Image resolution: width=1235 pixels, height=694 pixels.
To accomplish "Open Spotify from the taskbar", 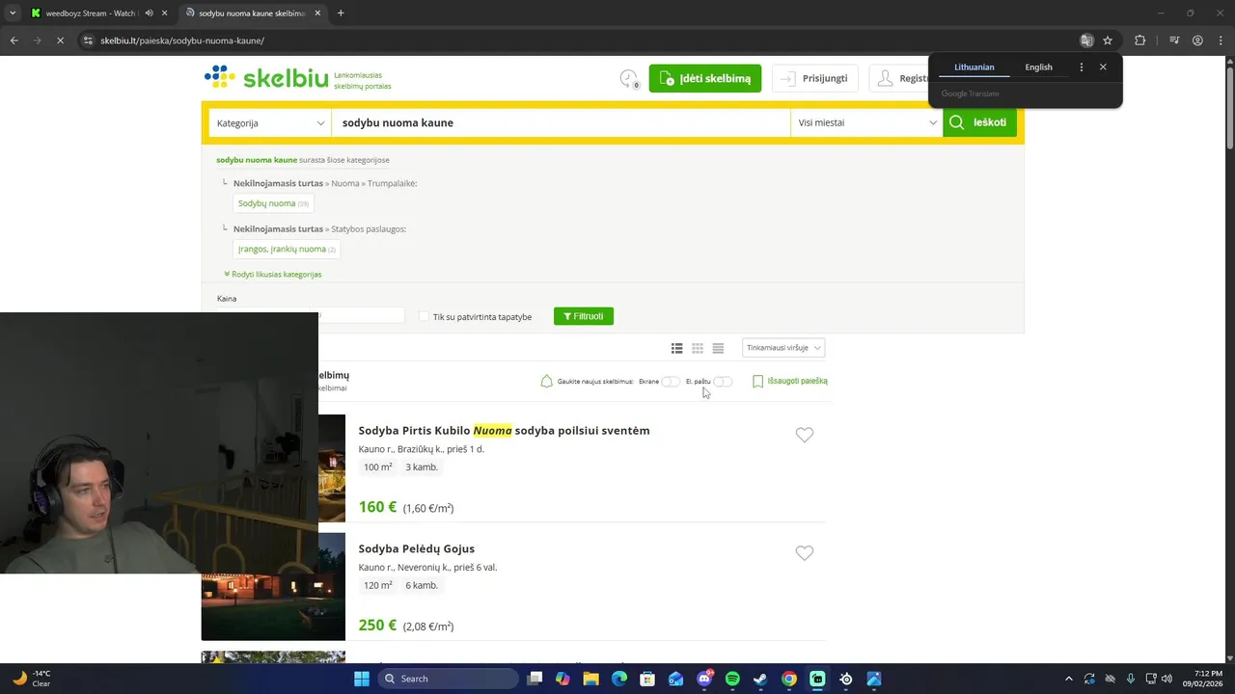I will click(x=732, y=679).
